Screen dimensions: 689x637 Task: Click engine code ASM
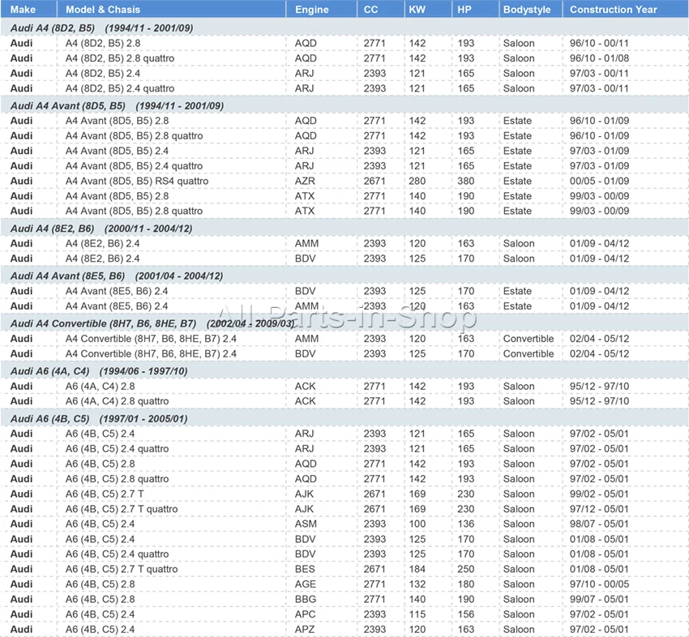click(x=306, y=524)
